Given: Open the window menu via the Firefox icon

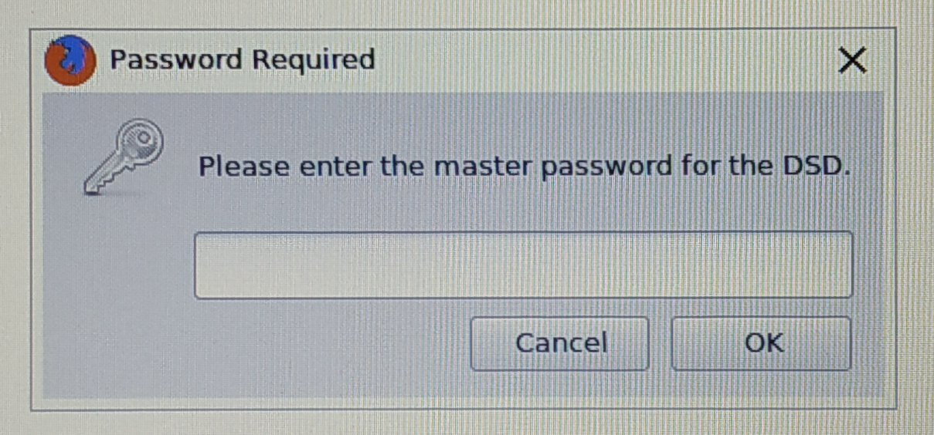Looking at the screenshot, I should (70, 61).
